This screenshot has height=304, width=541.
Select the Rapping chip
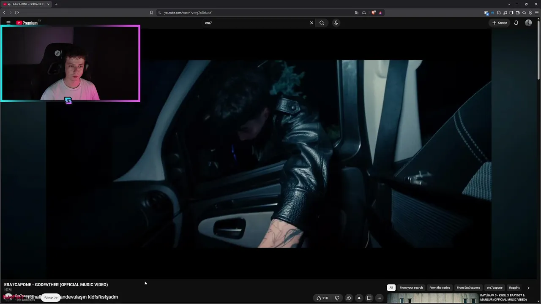514,288
